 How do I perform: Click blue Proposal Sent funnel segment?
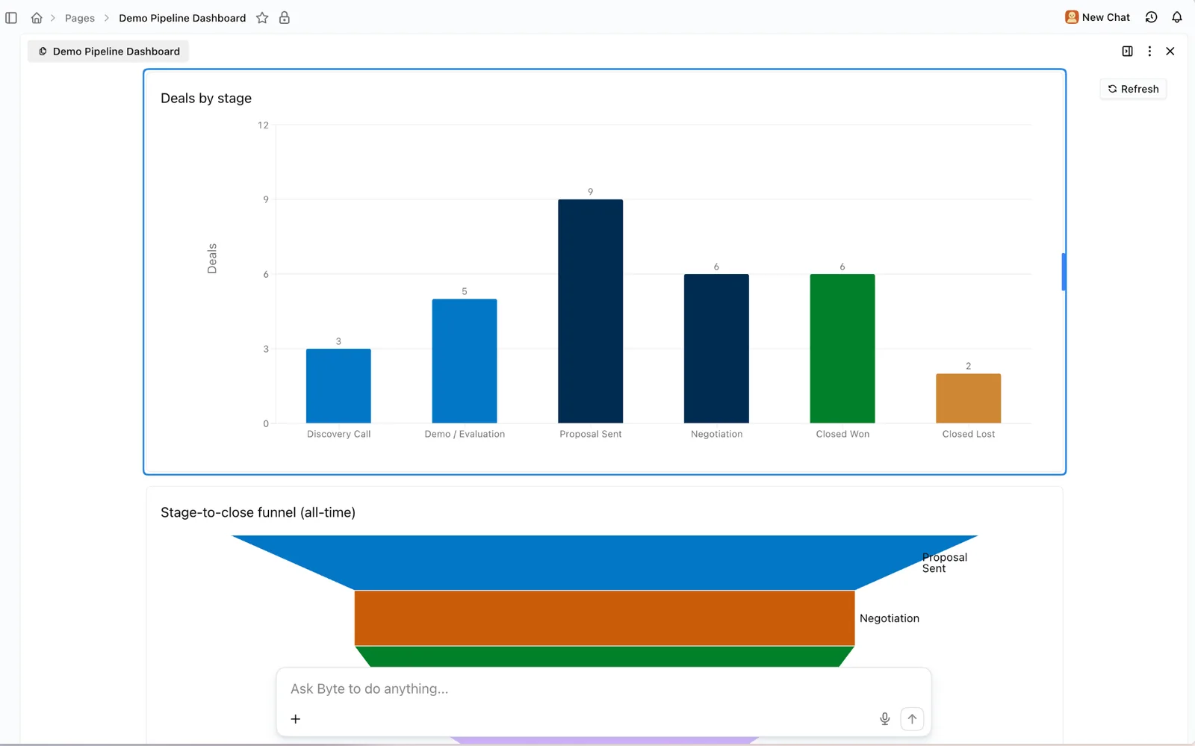[604, 562]
